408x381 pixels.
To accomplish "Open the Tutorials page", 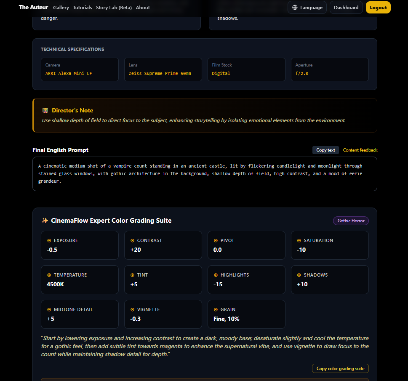I will point(83,8).
